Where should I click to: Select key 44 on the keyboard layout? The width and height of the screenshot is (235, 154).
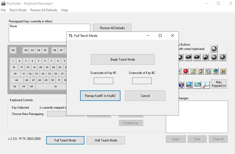click(17, 80)
